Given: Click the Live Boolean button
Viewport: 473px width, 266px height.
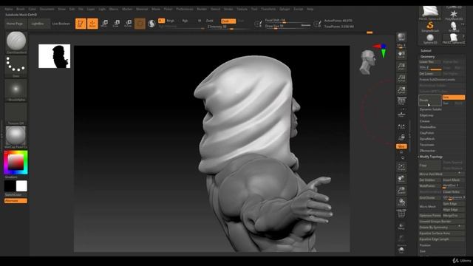Looking at the screenshot, I should tap(61, 24).
